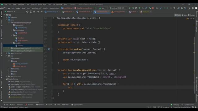198x111 pixels.
Task: Click the warnings indicator in editor corner
Action: (188, 18)
